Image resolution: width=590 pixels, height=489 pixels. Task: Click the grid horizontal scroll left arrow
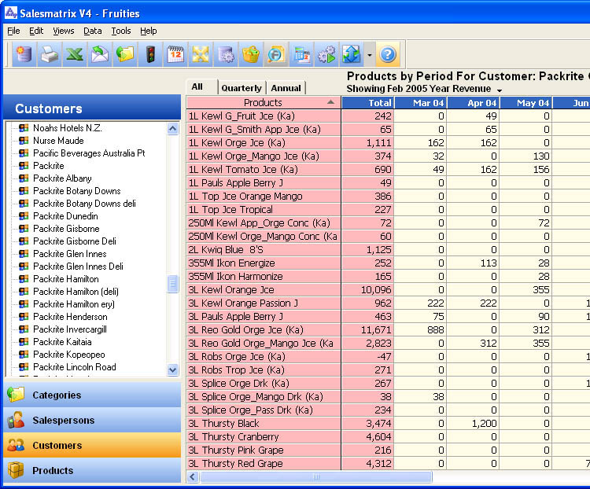193,477
